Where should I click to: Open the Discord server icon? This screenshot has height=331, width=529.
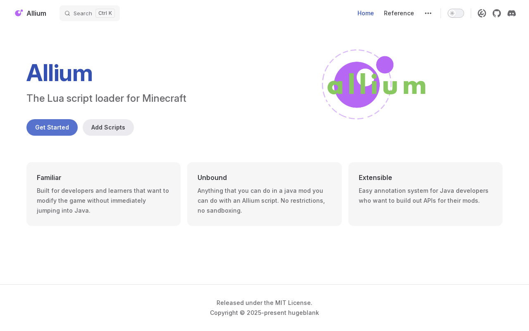pyautogui.click(x=512, y=13)
